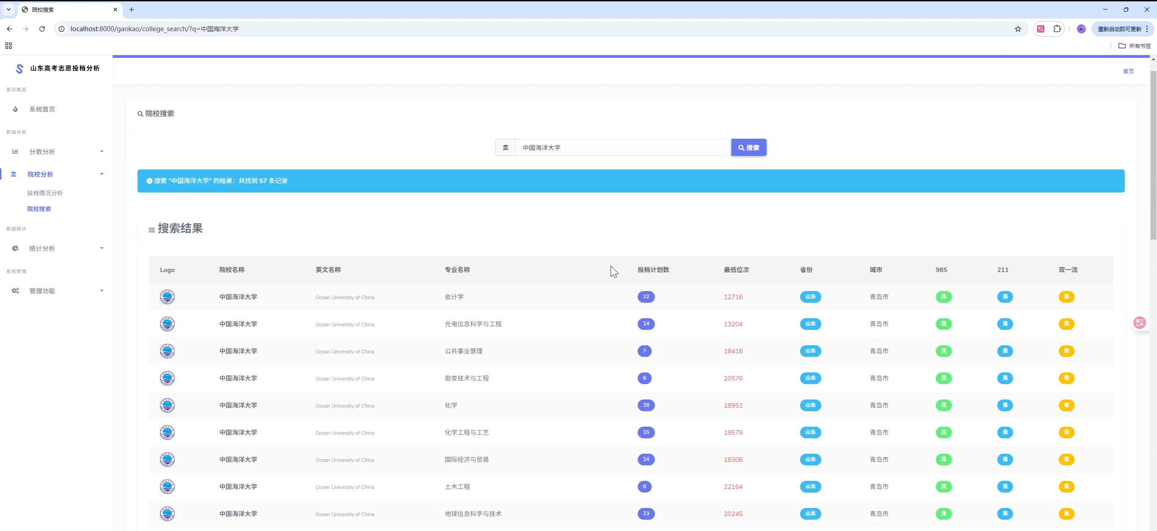Expand the 分数分析 menu arrow
The image size is (1157, 531).
(x=102, y=151)
